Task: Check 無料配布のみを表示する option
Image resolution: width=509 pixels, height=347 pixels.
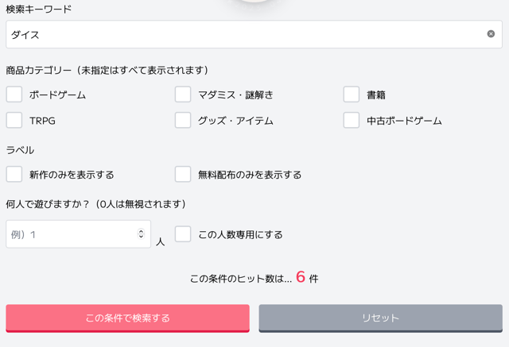Action: click(x=183, y=175)
